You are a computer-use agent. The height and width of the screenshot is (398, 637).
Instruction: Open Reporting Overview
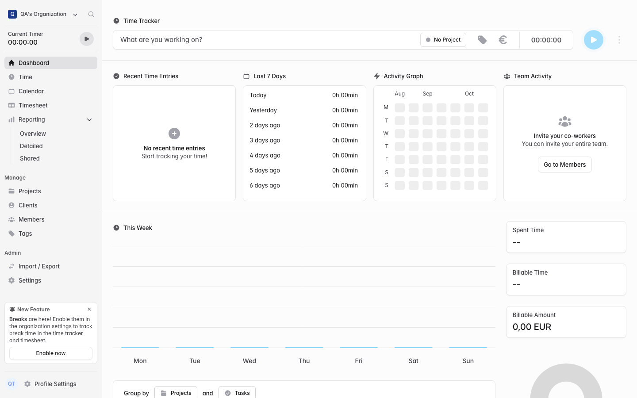33,134
